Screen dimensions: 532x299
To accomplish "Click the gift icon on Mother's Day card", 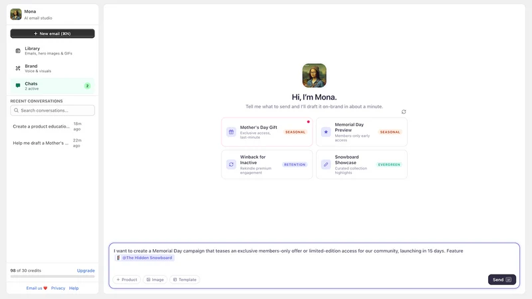I will (x=231, y=132).
